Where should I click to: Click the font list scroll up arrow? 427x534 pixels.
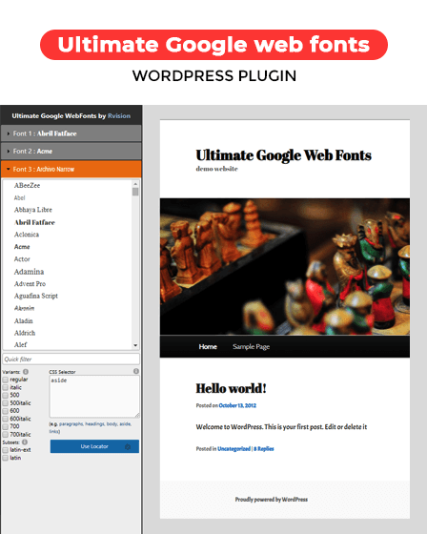click(135, 183)
